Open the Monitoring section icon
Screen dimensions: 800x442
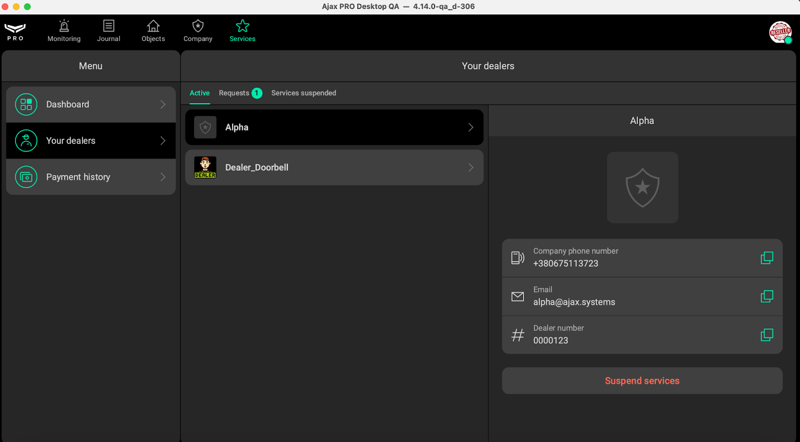pyautogui.click(x=64, y=26)
